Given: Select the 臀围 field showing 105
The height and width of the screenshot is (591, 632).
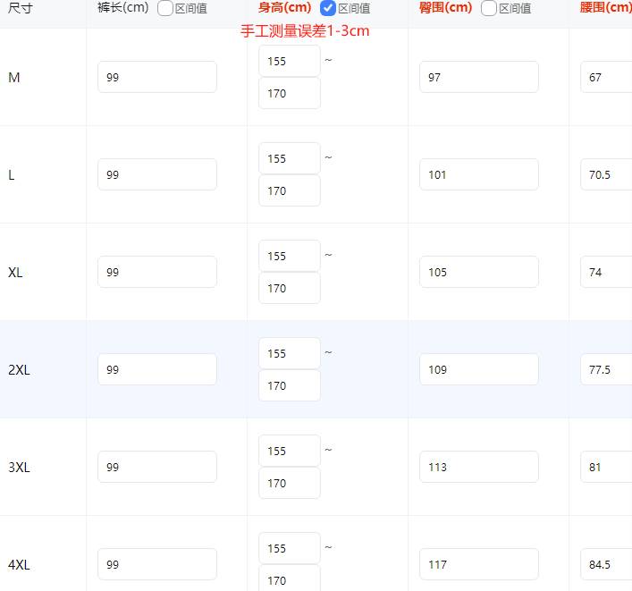Looking at the screenshot, I should point(478,272).
